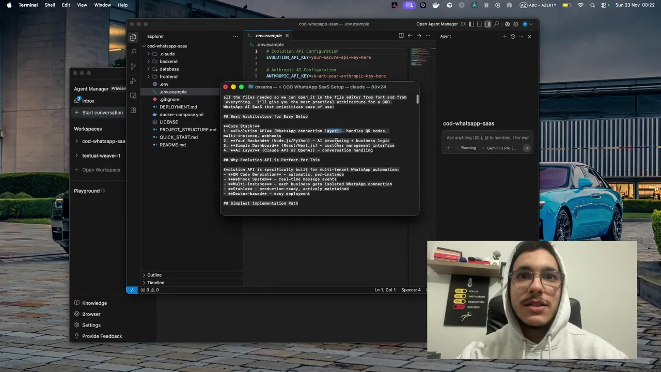Viewport: 661px width, 372px height.
Task: Open Browser in Agent Manager
Action: point(88,314)
